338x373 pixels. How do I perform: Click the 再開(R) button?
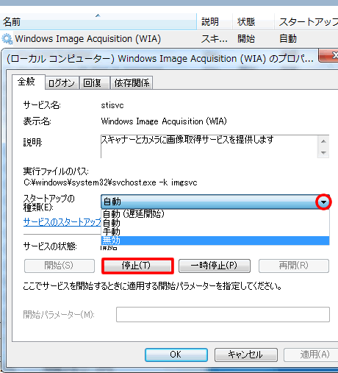(x=294, y=266)
